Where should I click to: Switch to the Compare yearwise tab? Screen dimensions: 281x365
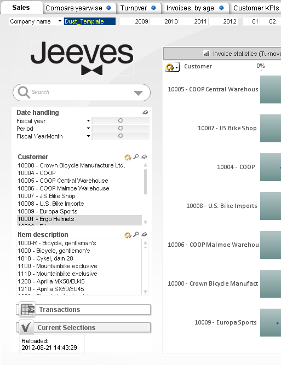(79, 8)
